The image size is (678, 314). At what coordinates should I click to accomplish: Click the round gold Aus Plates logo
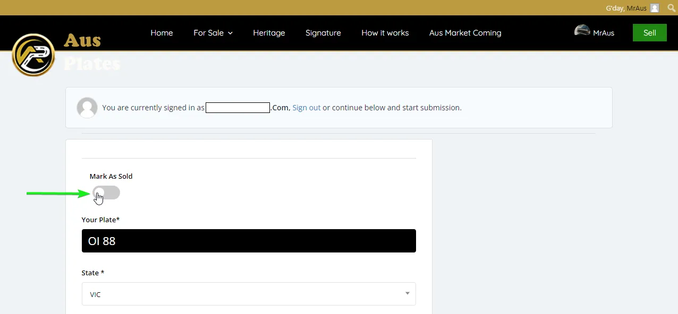tap(33, 55)
